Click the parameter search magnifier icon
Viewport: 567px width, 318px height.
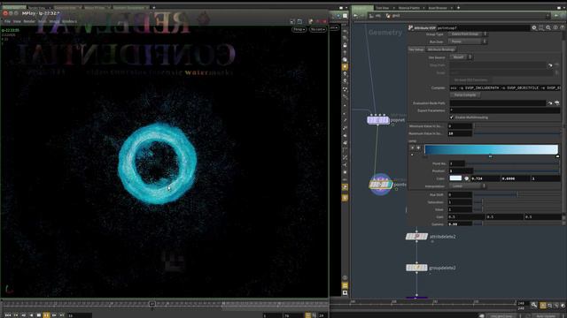click(x=548, y=27)
